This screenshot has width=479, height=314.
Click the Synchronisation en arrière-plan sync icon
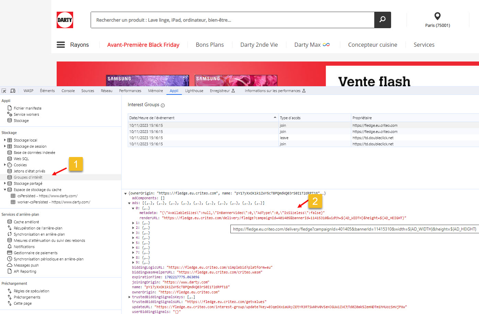(x=10, y=234)
